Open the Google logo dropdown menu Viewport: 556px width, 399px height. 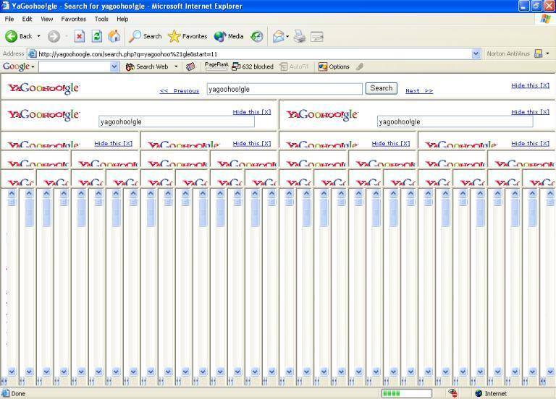(33, 67)
